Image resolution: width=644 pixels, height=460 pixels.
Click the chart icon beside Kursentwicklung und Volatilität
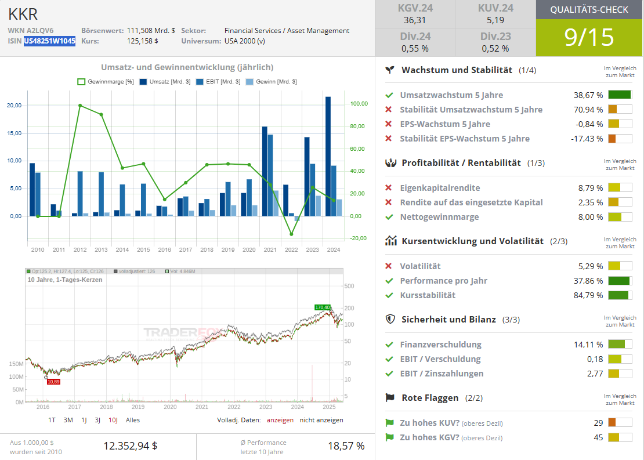(x=390, y=241)
